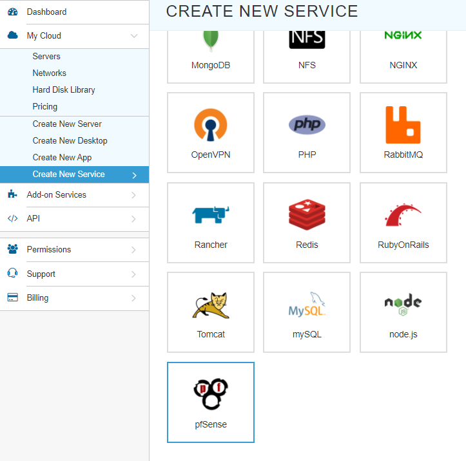The width and height of the screenshot is (466, 461).
Task: Open the Create New Server link
Action: pyautogui.click(x=67, y=124)
